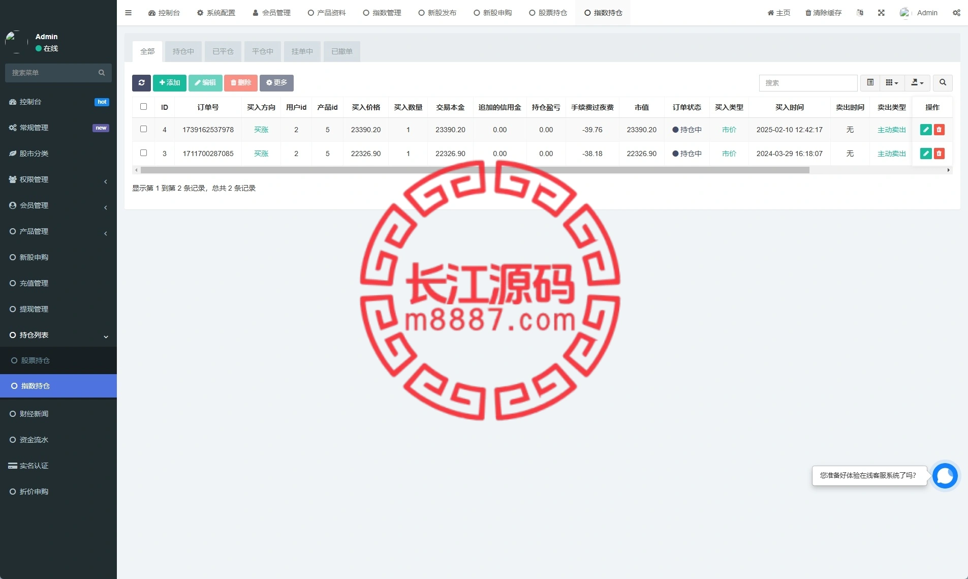
Task: Click the table scrollbar left arrow
Action: pyautogui.click(x=136, y=170)
